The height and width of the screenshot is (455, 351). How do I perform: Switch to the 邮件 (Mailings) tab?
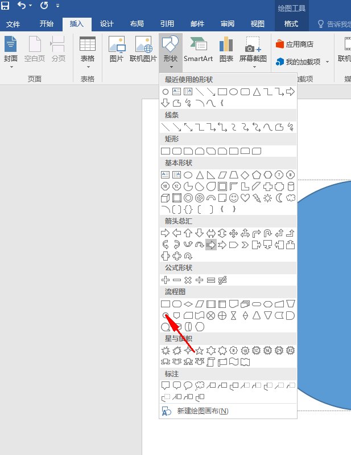tap(197, 24)
